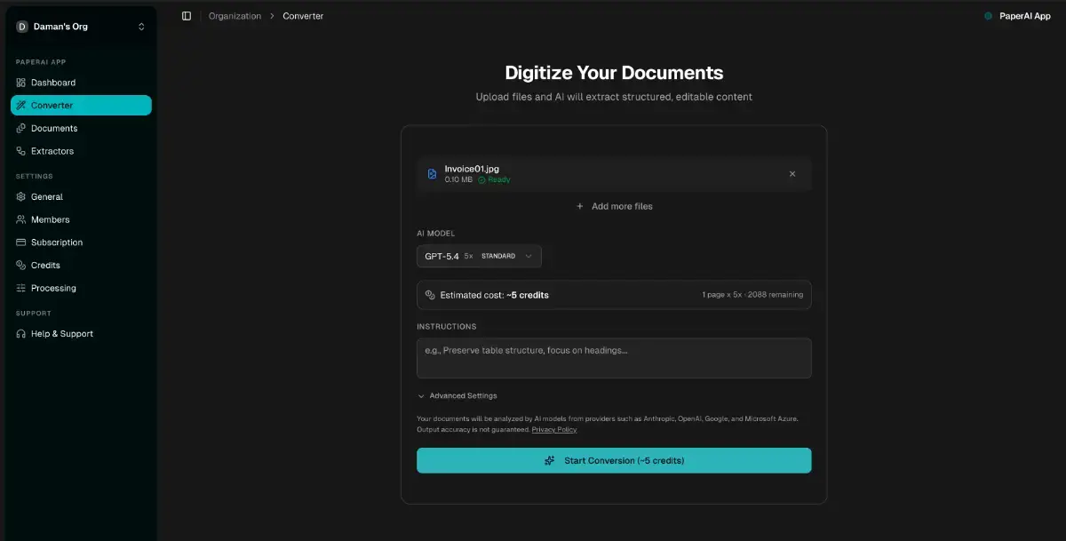Click the 'D' organization avatar
Viewport: 1066px width, 541px height.
pyautogui.click(x=22, y=27)
